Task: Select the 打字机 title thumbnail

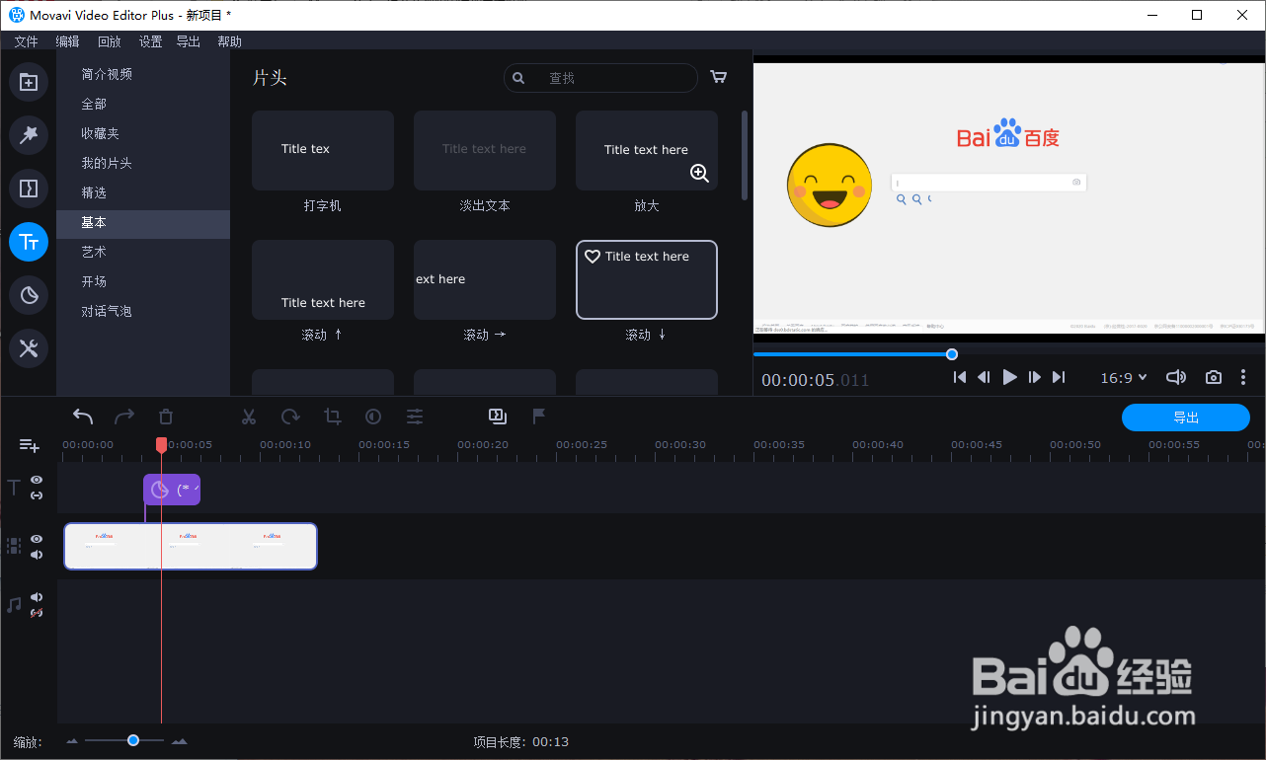Action: pos(323,150)
